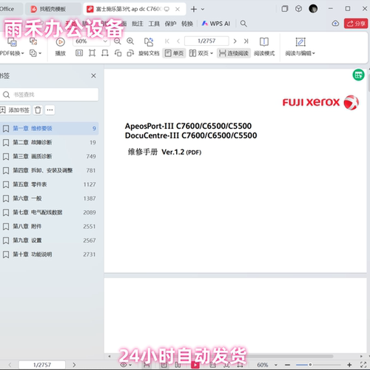Delete bookmark with trash icon
This screenshot has width=370, height=370.
38,110
